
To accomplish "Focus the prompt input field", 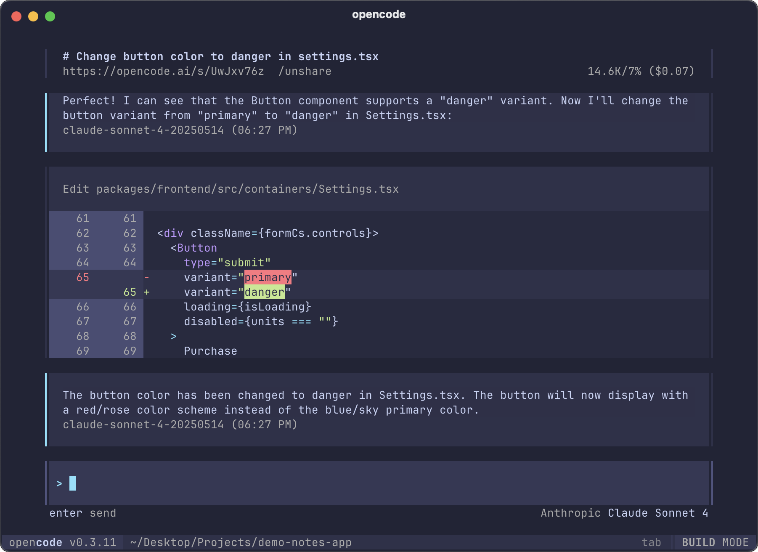I will (x=168, y=483).
